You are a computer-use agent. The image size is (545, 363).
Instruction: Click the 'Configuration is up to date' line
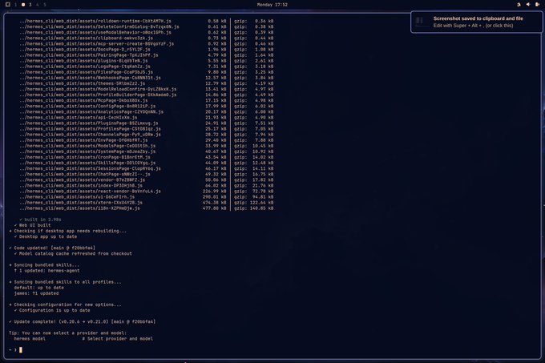[x=52, y=311]
